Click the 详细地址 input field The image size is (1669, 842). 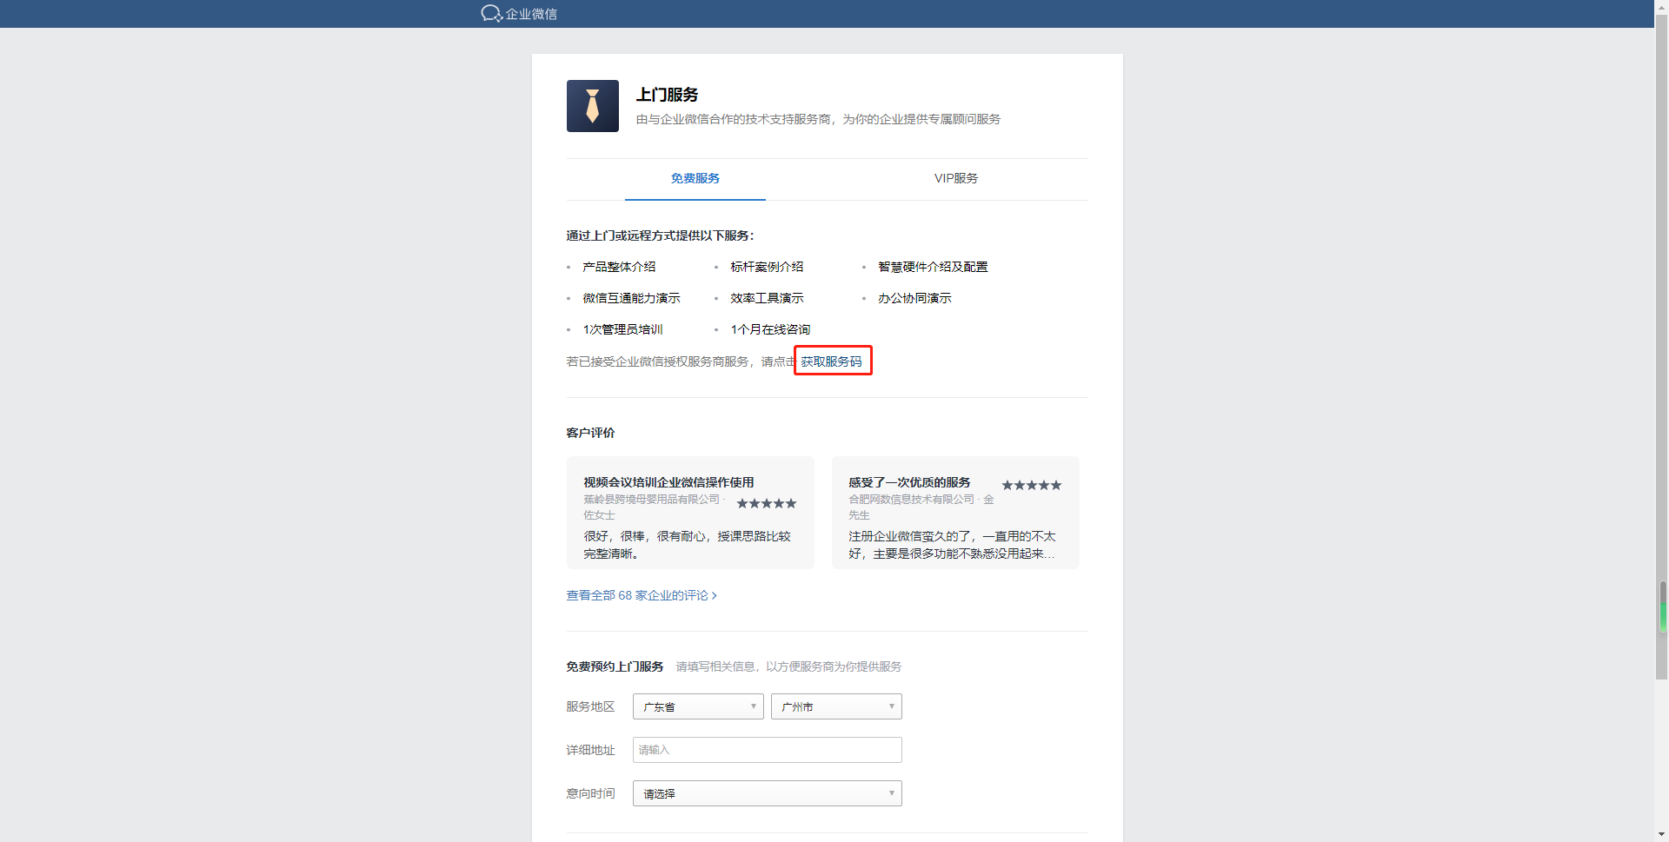click(768, 750)
